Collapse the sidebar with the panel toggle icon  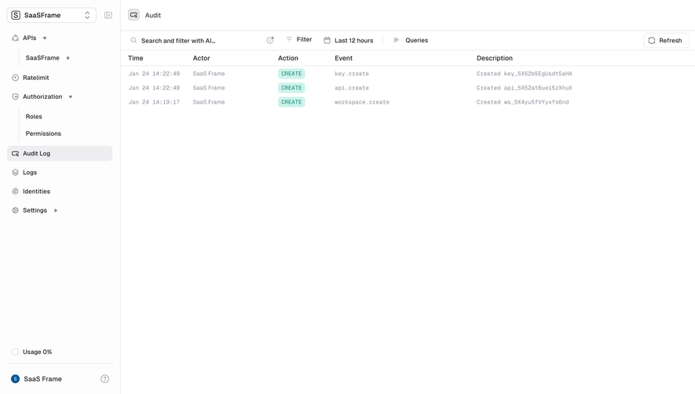pos(108,15)
